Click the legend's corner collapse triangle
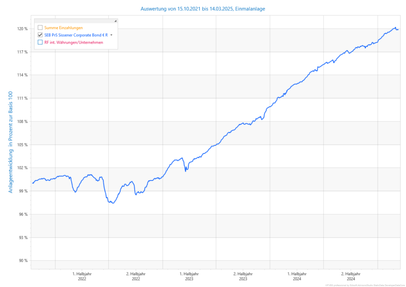The width and height of the screenshot is (406, 287). click(115, 21)
